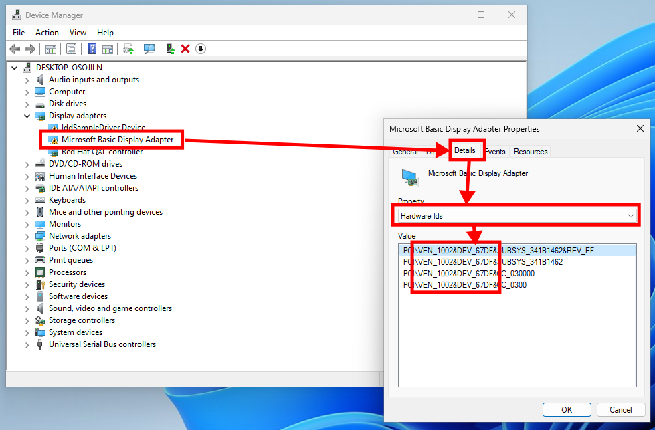The image size is (655, 430).
Task: Click the Disable device down-arrow circle icon
Action: pyautogui.click(x=201, y=49)
